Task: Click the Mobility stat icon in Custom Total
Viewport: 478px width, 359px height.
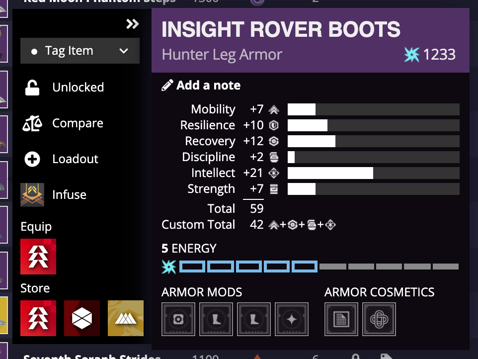Action: coord(274,224)
